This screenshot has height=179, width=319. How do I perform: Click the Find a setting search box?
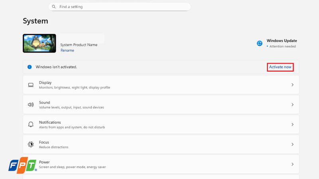tap(119, 7)
